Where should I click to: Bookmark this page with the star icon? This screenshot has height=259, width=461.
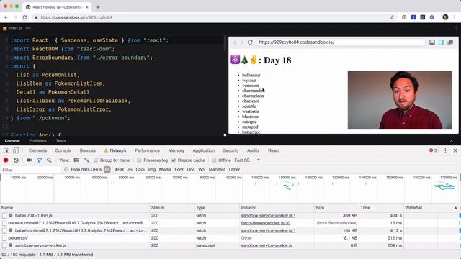coord(392,17)
